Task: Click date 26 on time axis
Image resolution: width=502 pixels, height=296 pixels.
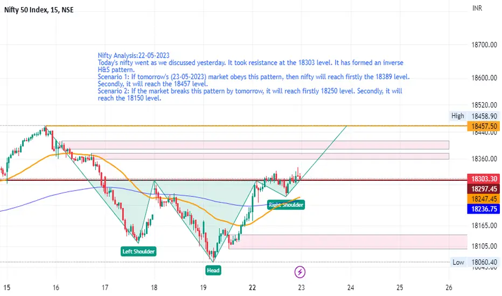Action: pyautogui.click(x=449, y=287)
